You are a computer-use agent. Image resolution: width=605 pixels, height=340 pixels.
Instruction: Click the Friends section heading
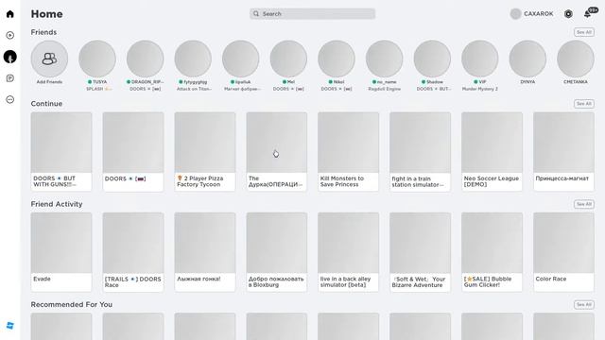[43, 32]
